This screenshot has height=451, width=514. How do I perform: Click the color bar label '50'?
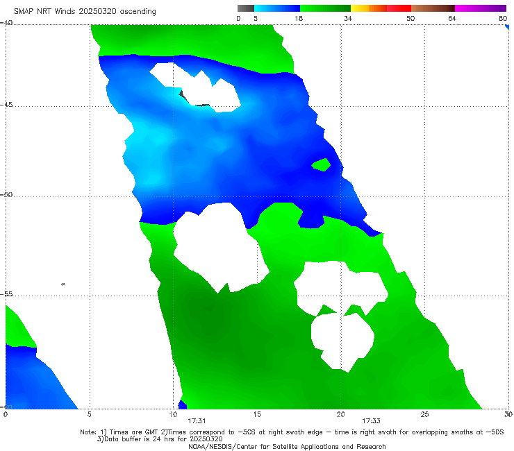click(411, 19)
